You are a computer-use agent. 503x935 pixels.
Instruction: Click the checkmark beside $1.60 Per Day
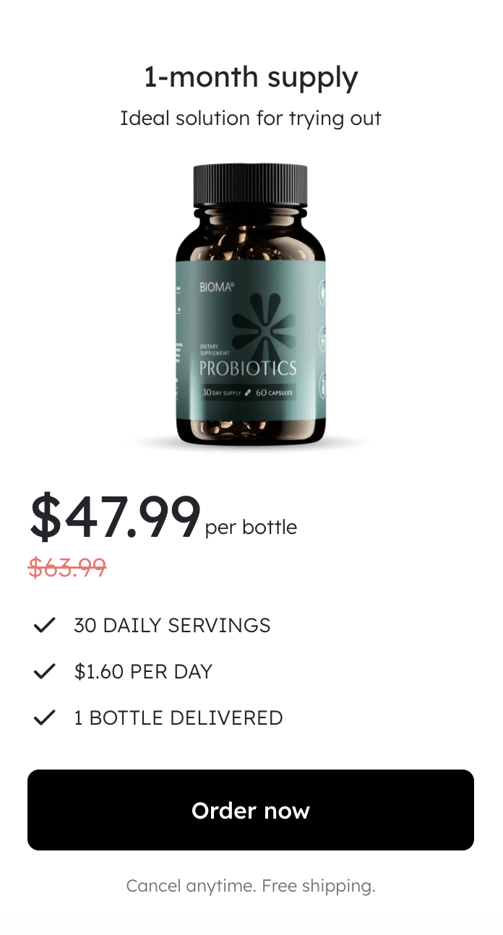coord(45,671)
